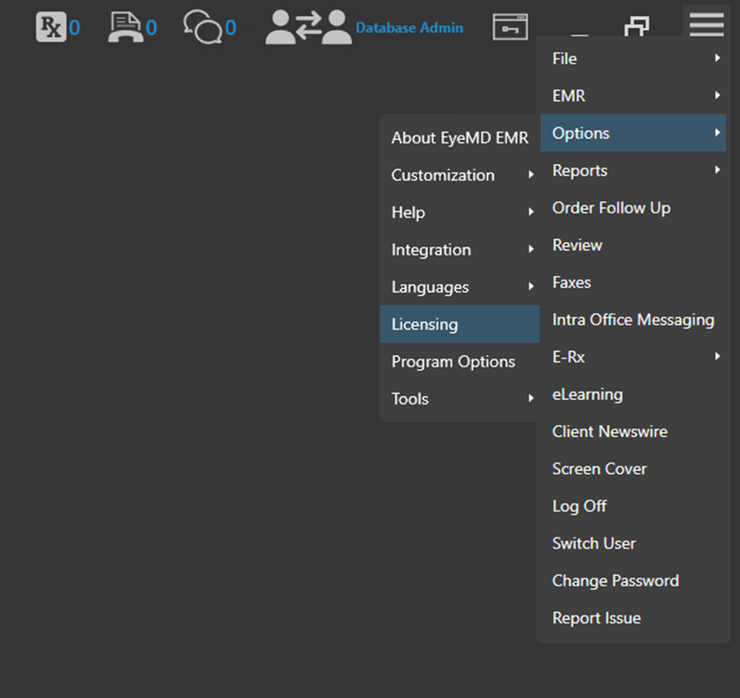Click Log Off in the menu

click(x=580, y=506)
